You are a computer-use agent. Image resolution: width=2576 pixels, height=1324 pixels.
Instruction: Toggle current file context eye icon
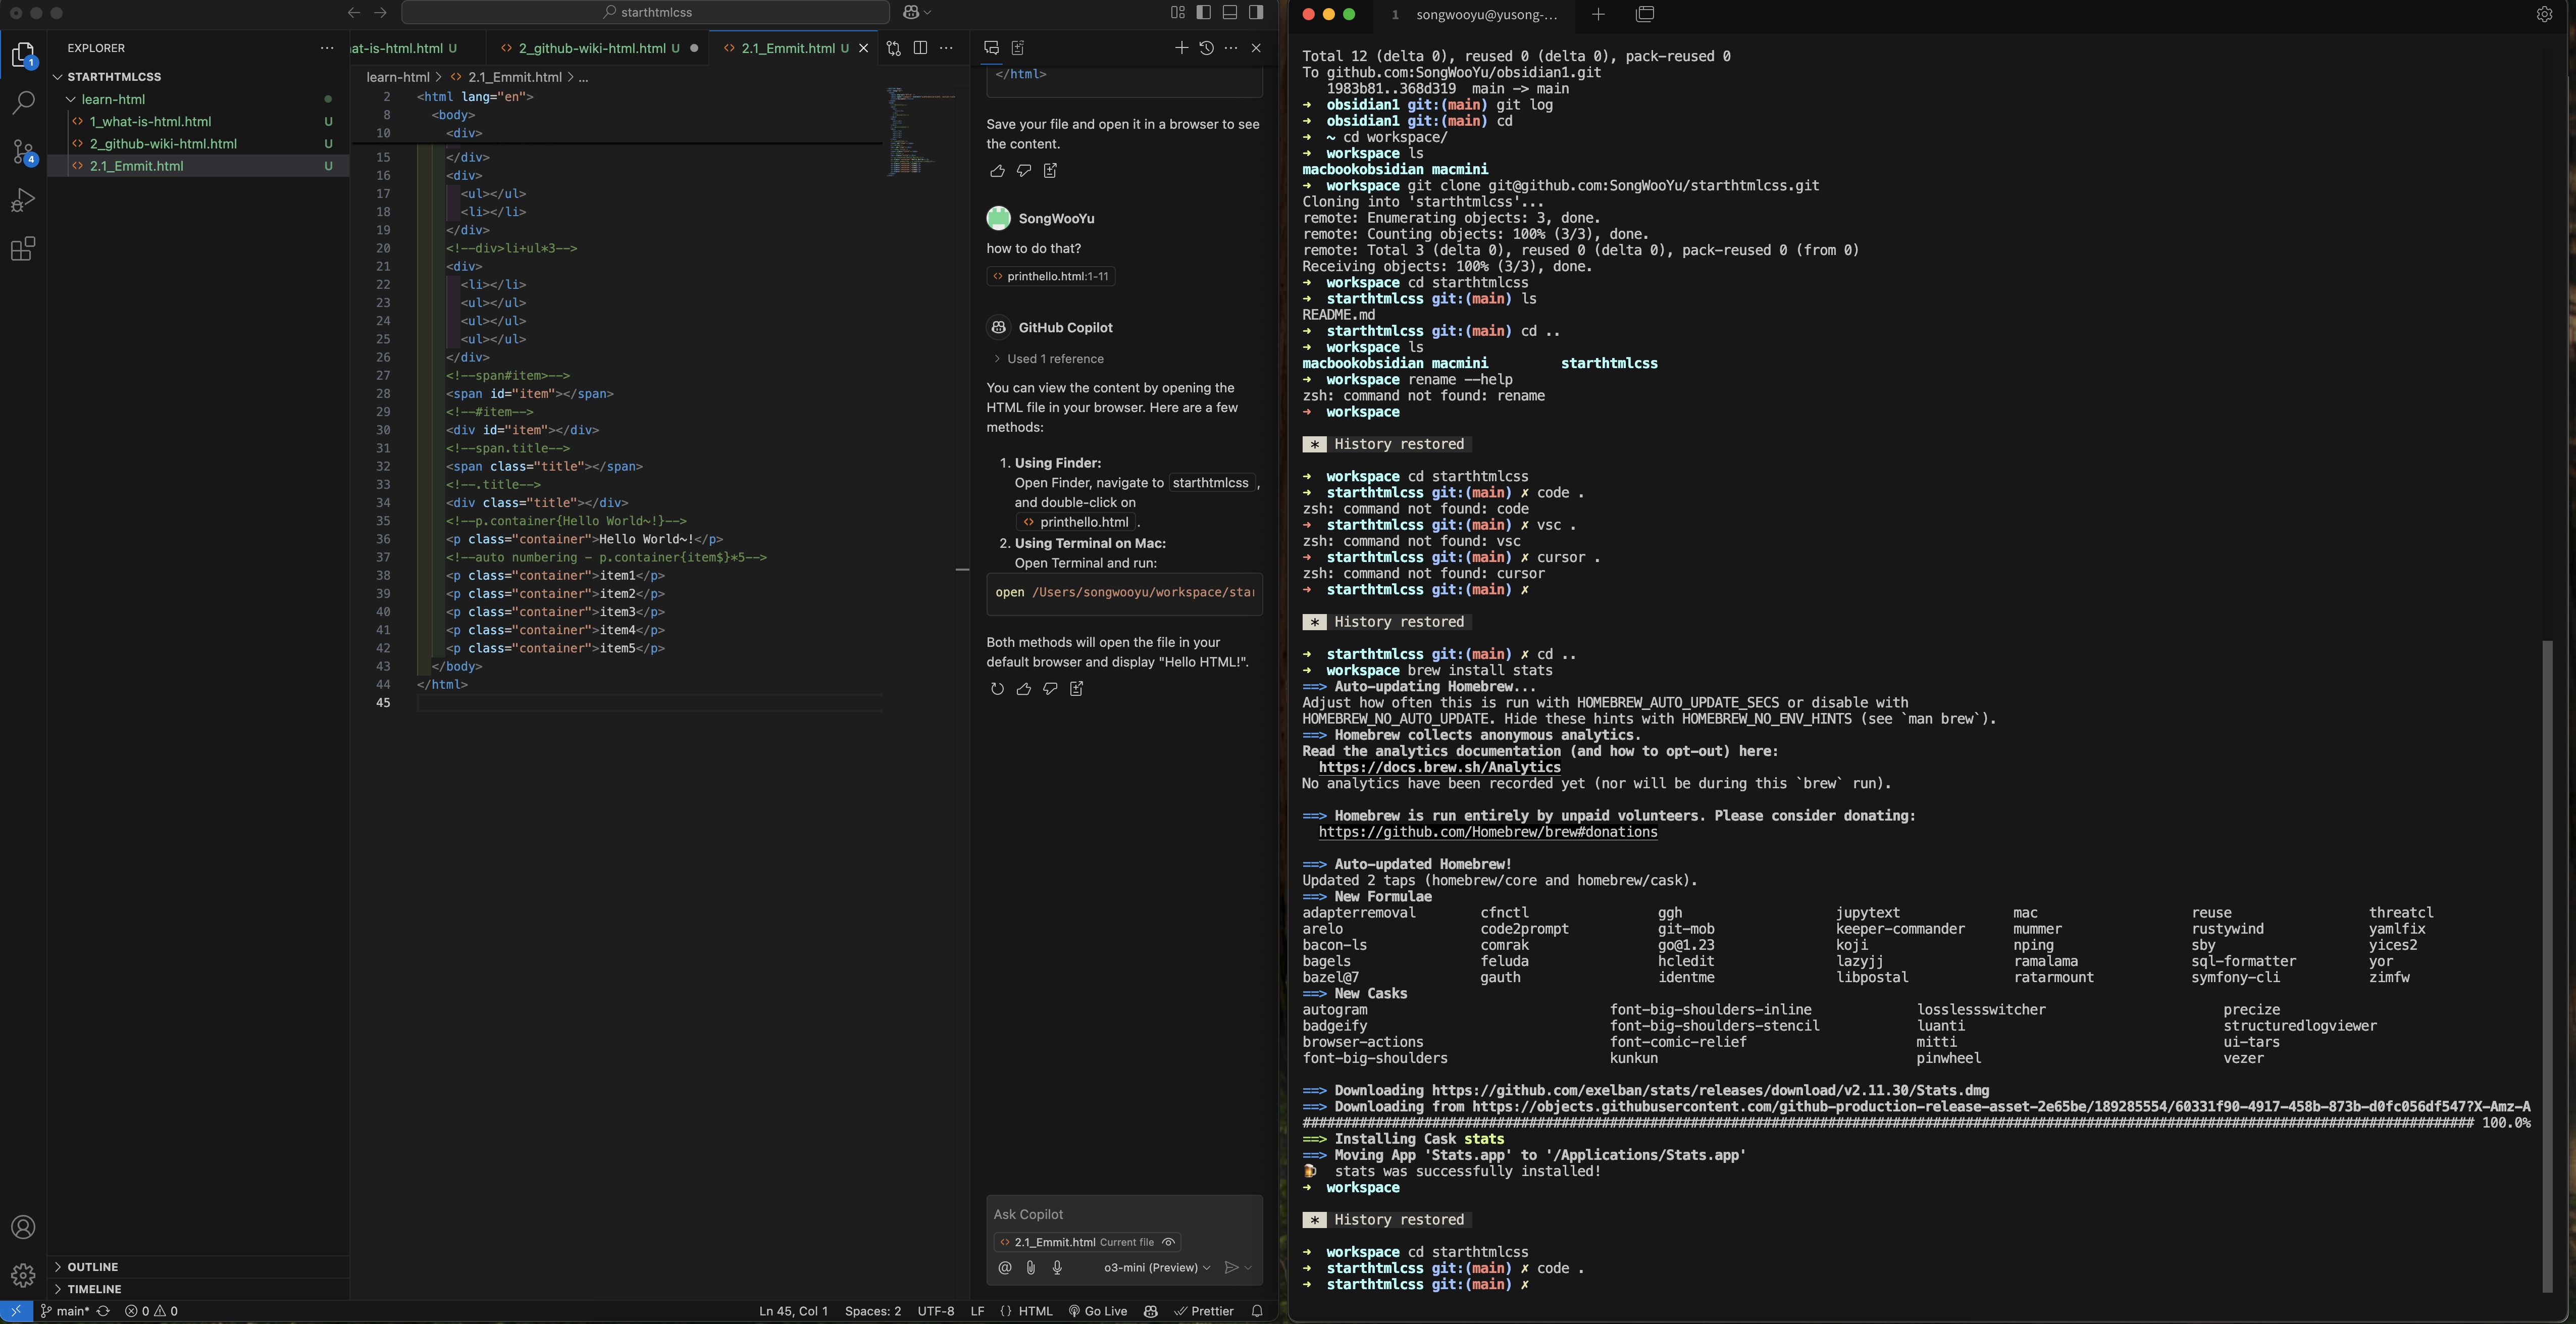click(x=1168, y=1242)
